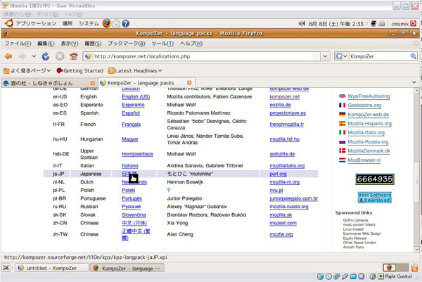
Task: Click the URL address input field
Action: tap(203, 56)
